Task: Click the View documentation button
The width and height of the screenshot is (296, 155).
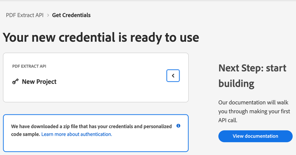Action: (255, 136)
